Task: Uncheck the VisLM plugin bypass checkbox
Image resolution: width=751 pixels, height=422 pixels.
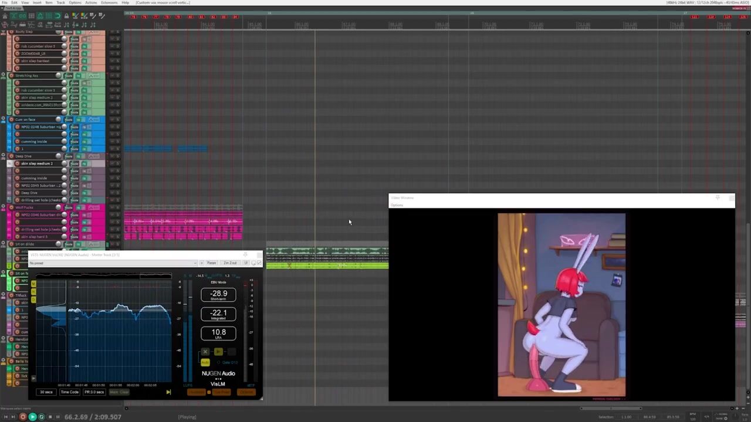Action: 259,263
